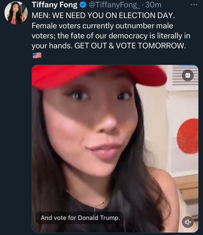The image size is (203, 235).
Task: Click the text "GET OUT & VOTE TOMORROW."
Action: click(x=130, y=45)
